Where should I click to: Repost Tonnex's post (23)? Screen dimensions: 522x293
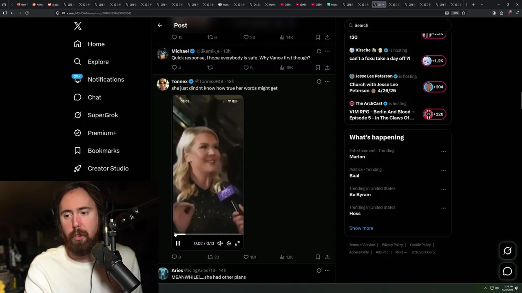(x=213, y=257)
